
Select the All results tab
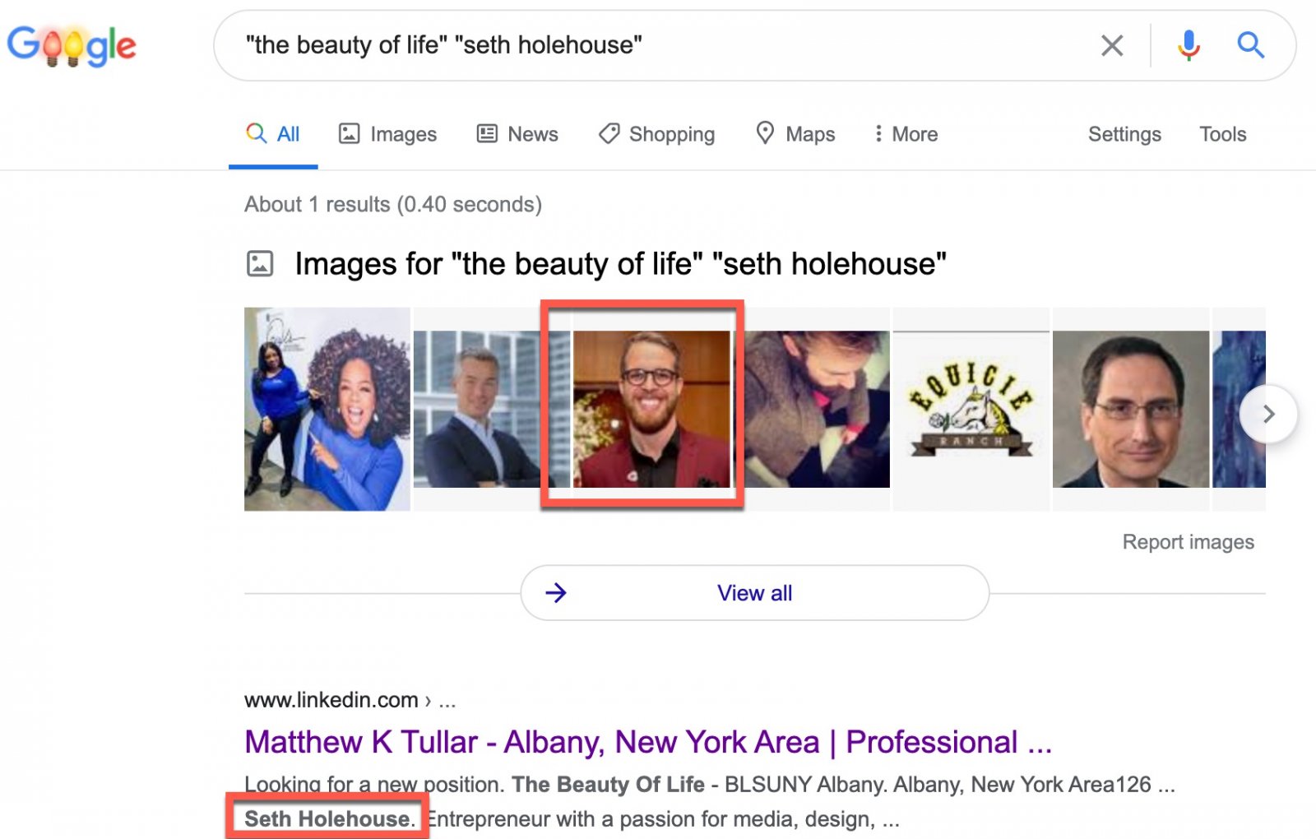[273, 134]
